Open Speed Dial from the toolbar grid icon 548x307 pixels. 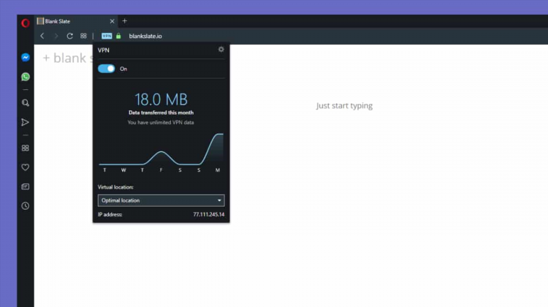click(83, 36)
